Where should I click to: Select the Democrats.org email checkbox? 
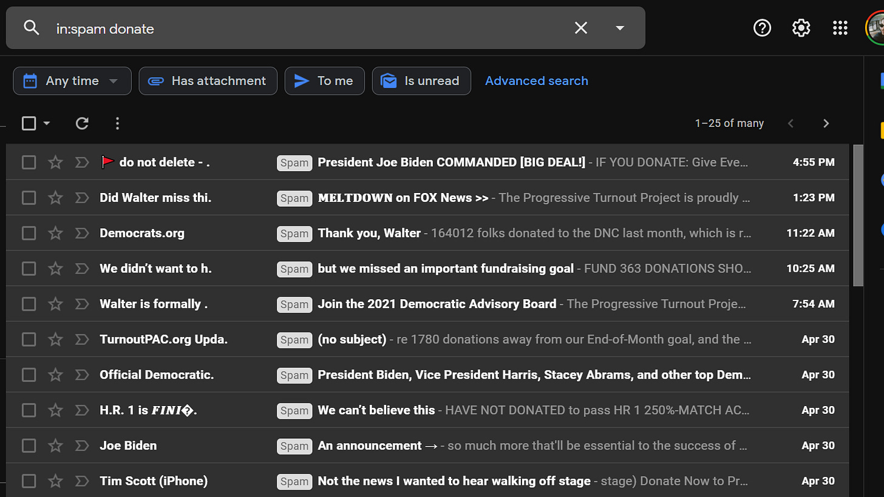[x=29, y=232]
